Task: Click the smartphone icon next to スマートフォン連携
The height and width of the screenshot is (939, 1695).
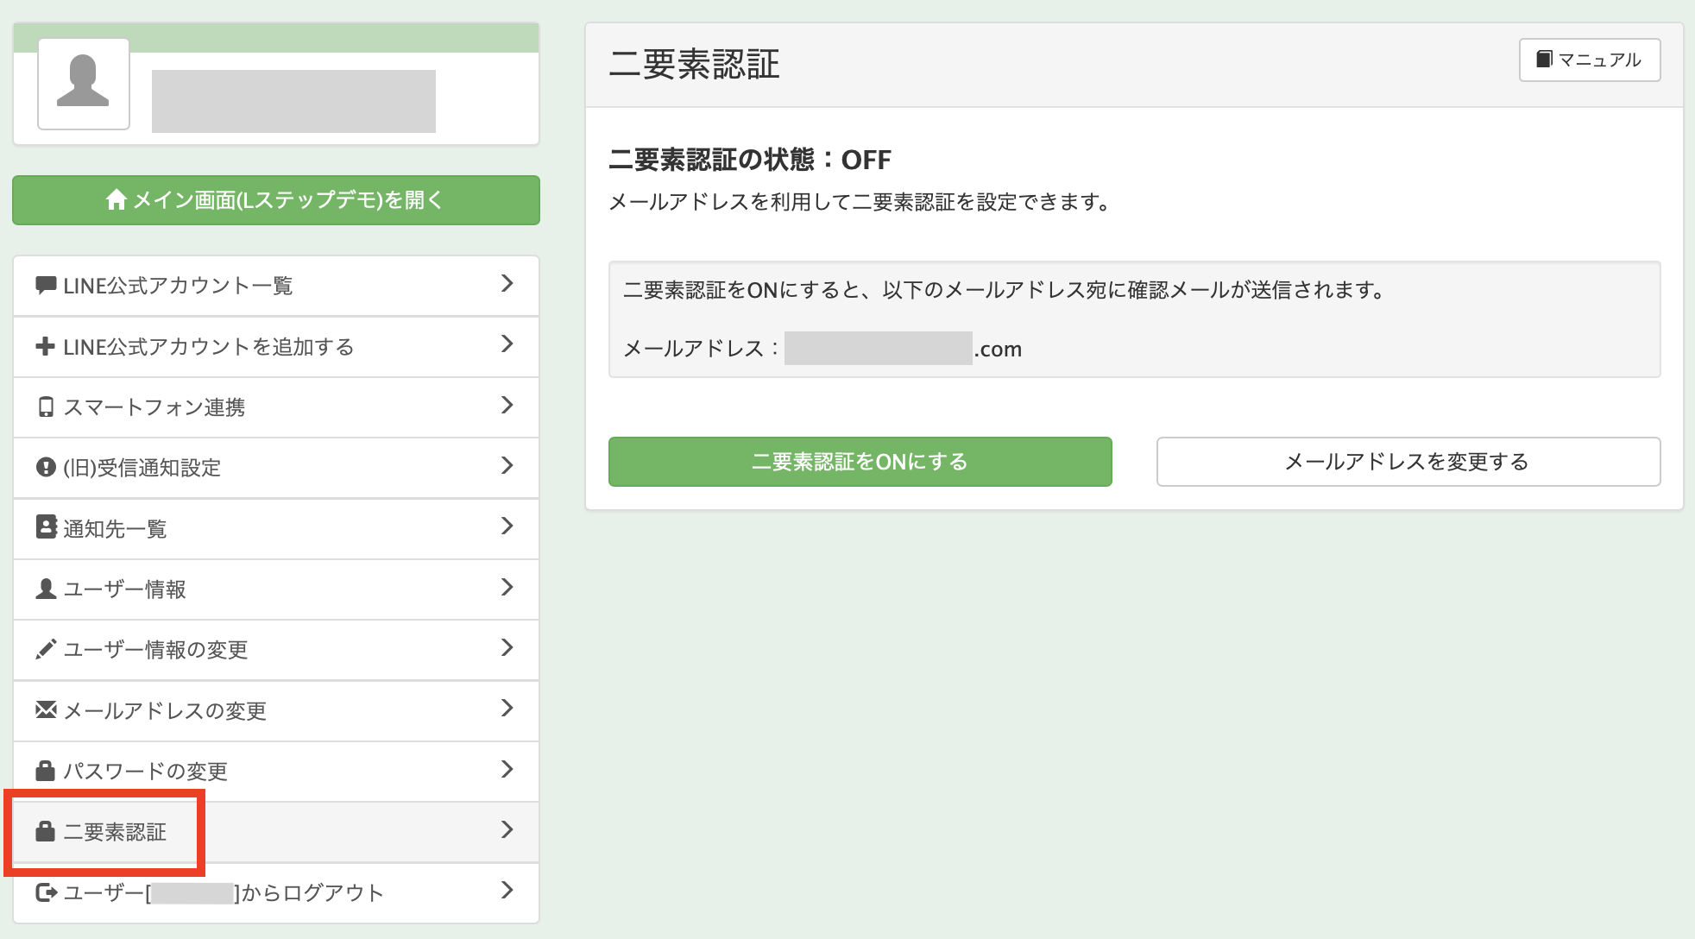Action: (45, 406)
